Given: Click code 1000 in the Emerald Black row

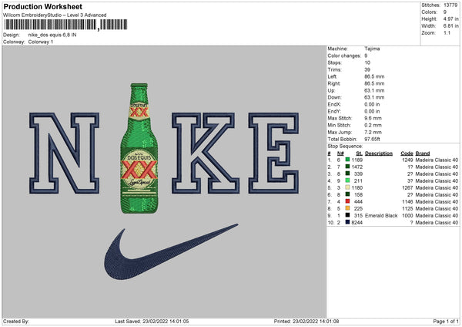Looking at the screenshot, I should tap(407, 215).
